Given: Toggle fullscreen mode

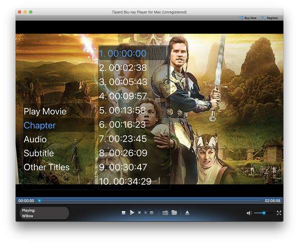Looking at the screenshot, I should coord(279,213).
